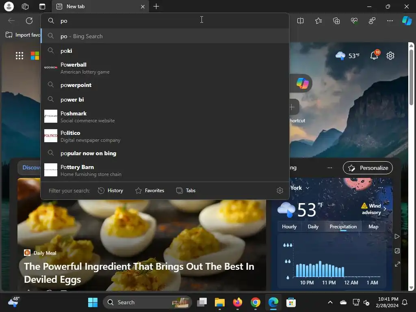The height and width of the screenshot is (312, 416).
Task: Open the Favorites toolbar icon
Action: coord(318,21)
